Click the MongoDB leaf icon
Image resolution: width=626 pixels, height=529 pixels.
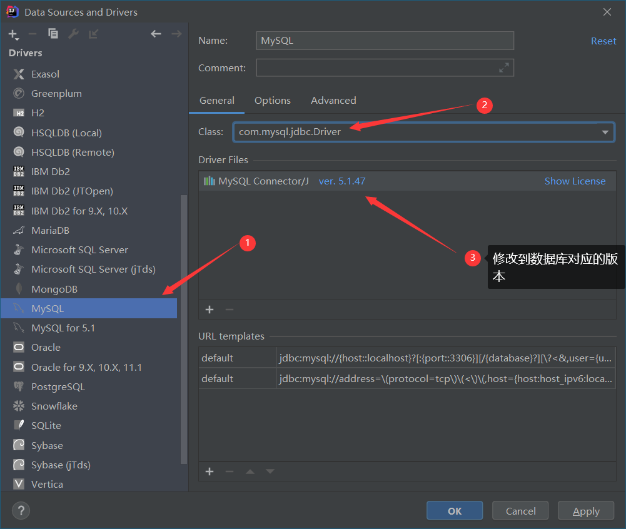coord(19,289)
